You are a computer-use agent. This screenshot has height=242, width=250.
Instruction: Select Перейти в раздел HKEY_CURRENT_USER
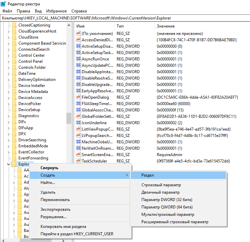[x=80, y=234]
